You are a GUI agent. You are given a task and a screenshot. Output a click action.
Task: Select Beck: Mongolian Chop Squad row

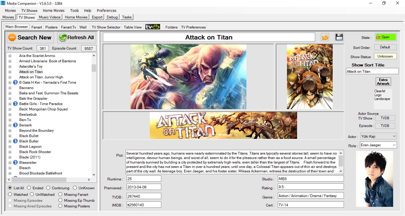click(43, 109)
